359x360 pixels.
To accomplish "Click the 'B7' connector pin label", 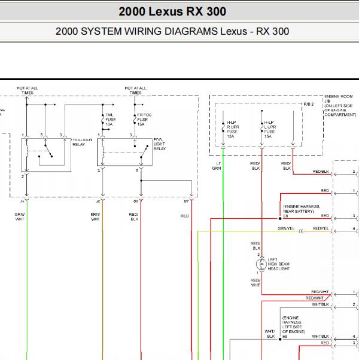I will pos(186,201).
